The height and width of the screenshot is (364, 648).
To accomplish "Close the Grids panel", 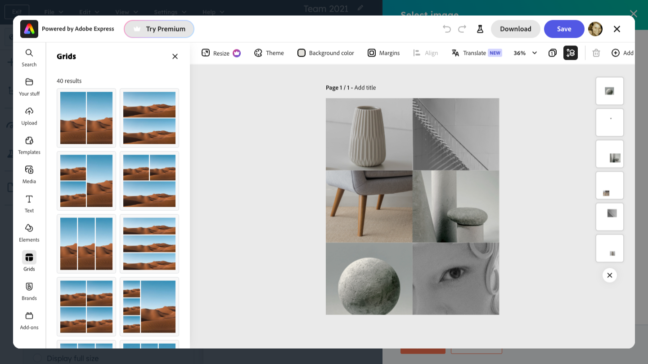I will (175, 56).
